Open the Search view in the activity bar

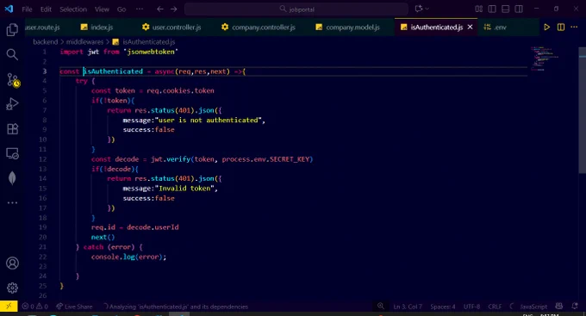(x=12, y=54)
